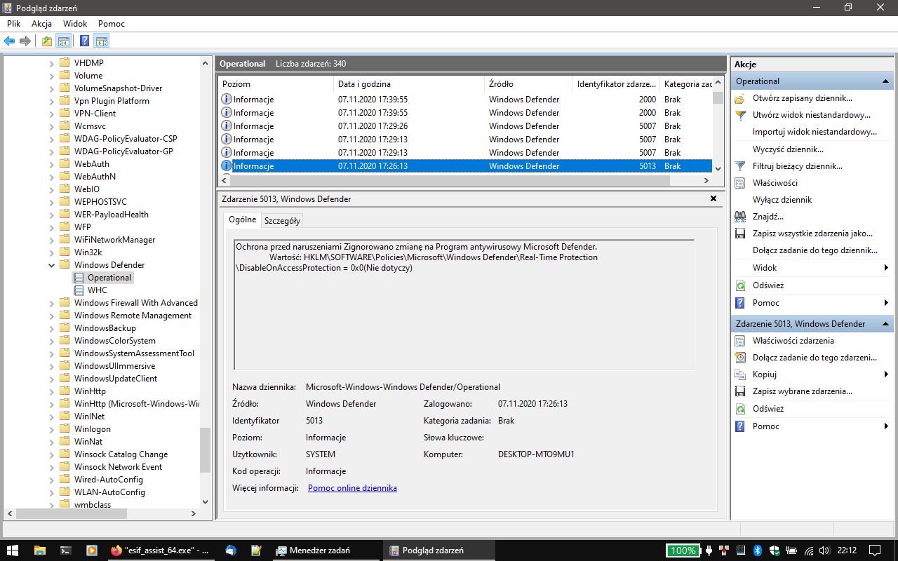Click Wyczyść dziennik in the Actions pane
The image size is (898, 561).
point(788,149)
